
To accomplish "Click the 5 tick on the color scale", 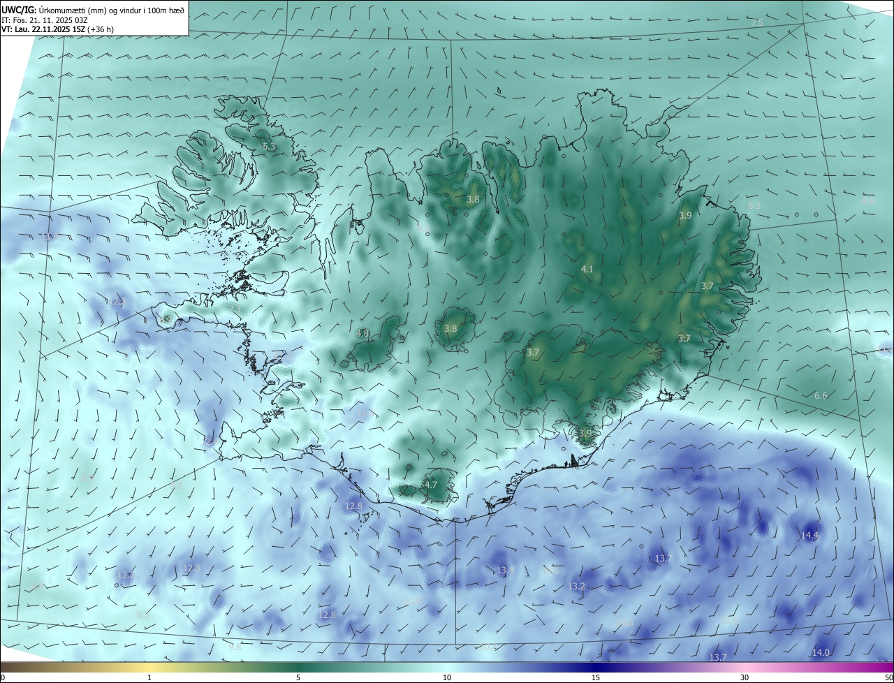I will pyautogui.click(x=298, y=677).
